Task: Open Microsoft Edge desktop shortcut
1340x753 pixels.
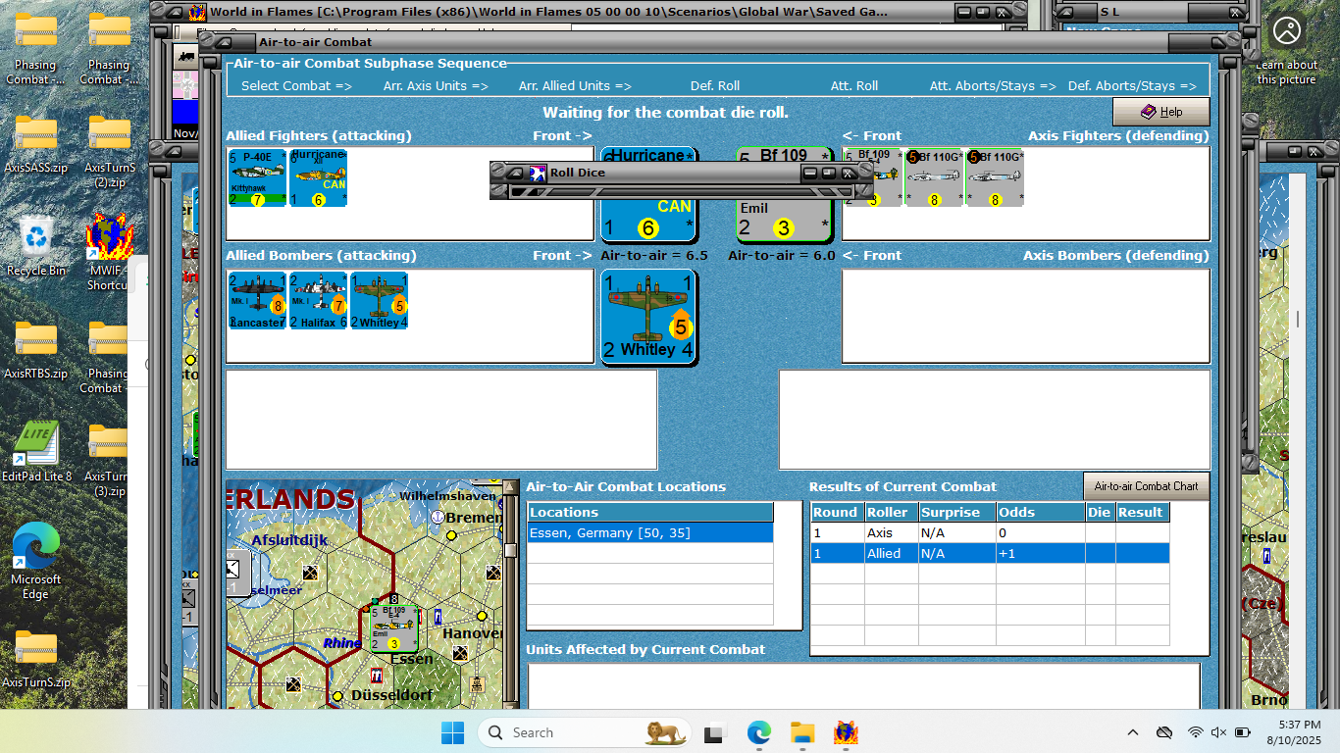Action: (x=36, y=561)
